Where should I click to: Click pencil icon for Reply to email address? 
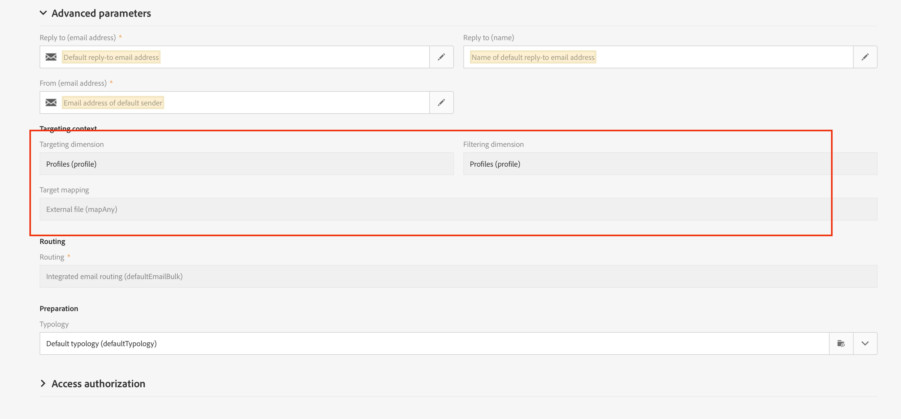coord(441,57)
